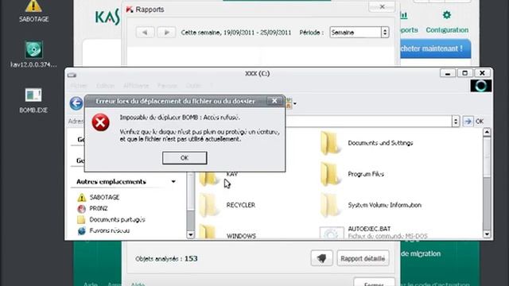509x286 pixels.
Task: Click the blue Back arrow in Explorer
Action: click(x=76, y=103)
